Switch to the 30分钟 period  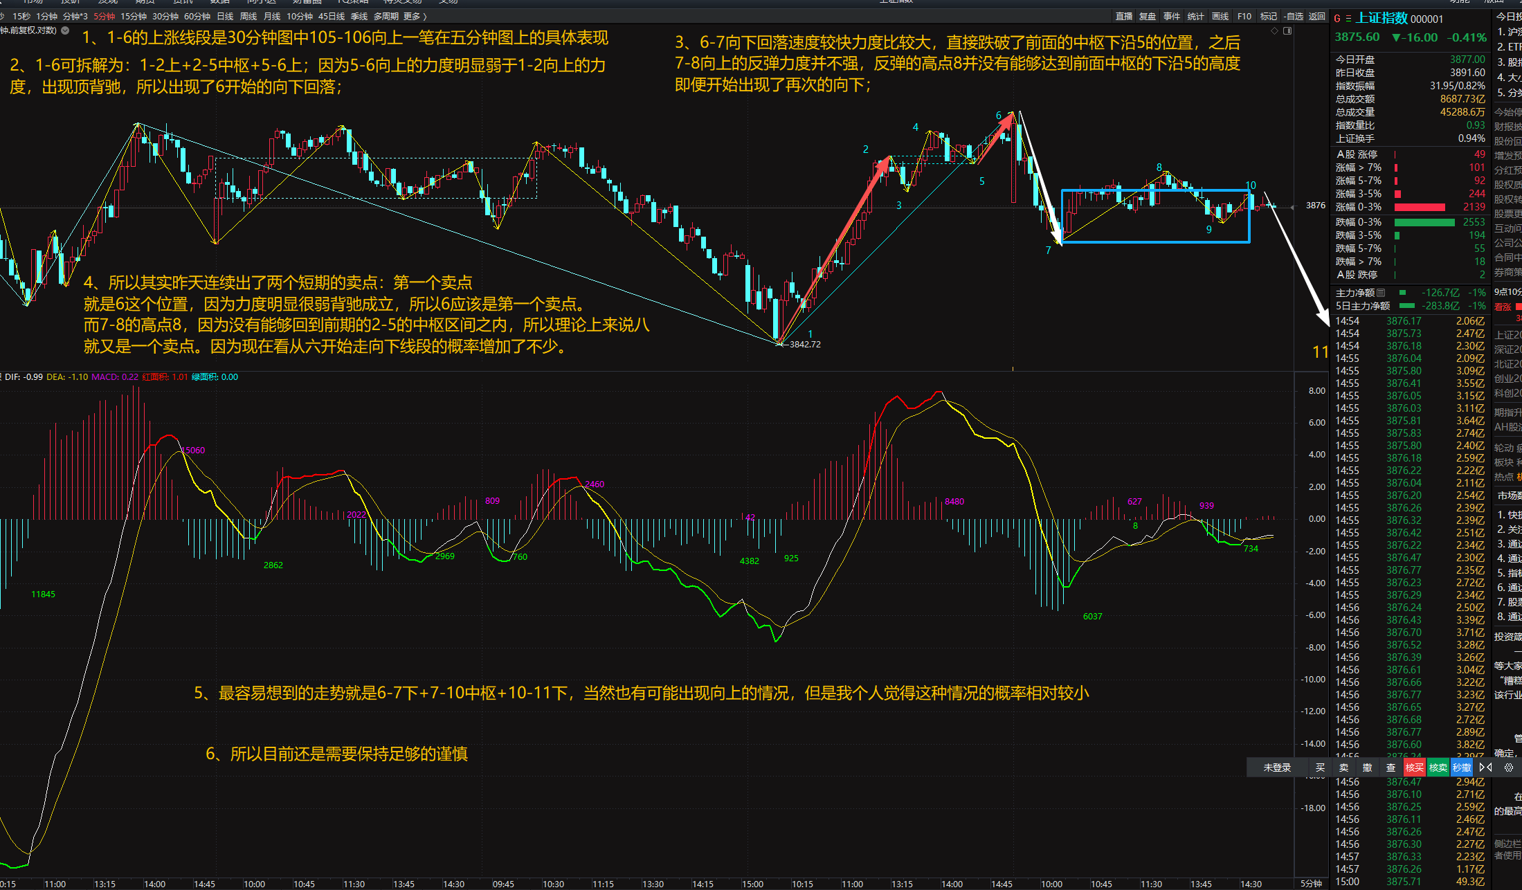click(165, 16)
